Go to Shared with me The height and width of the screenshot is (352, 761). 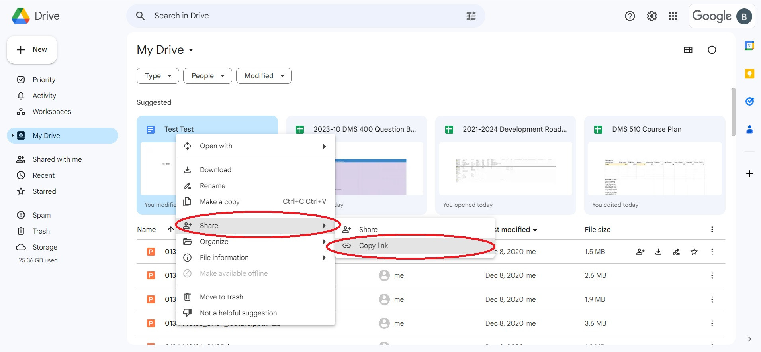(x=57, y=159)
